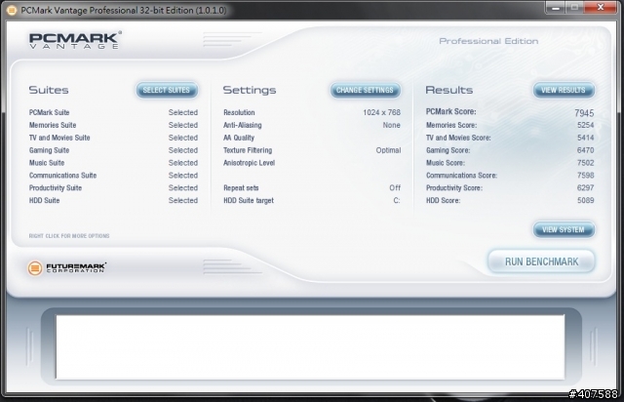Click the PCMark Vantage title bar icon
The width and height of the screenshot is (624, 402).
[12, 11]
